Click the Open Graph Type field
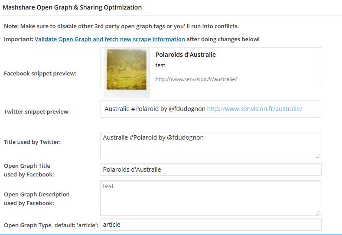Viewport: 342px width, 235px height. click(211, 225)
